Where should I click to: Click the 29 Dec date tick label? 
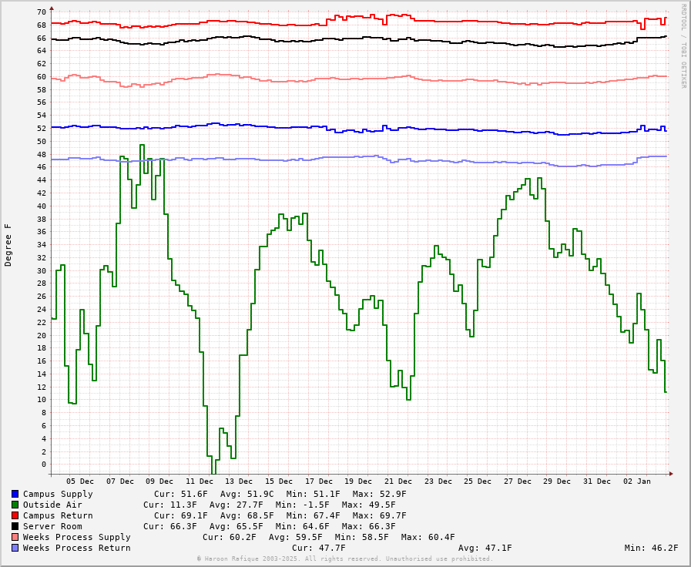pyautogui.click(x=557, y=481)
